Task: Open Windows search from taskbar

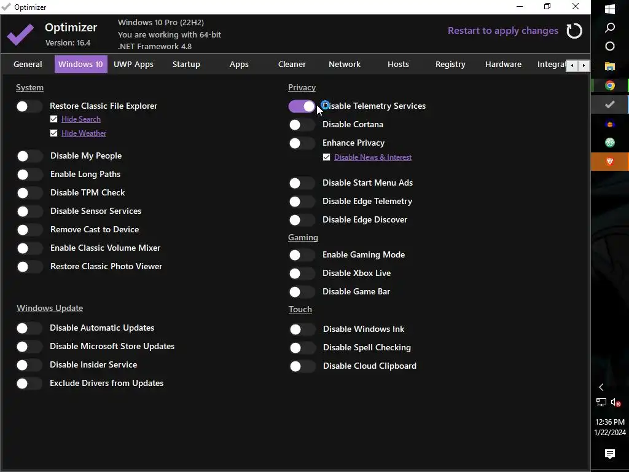Action: 610,27
